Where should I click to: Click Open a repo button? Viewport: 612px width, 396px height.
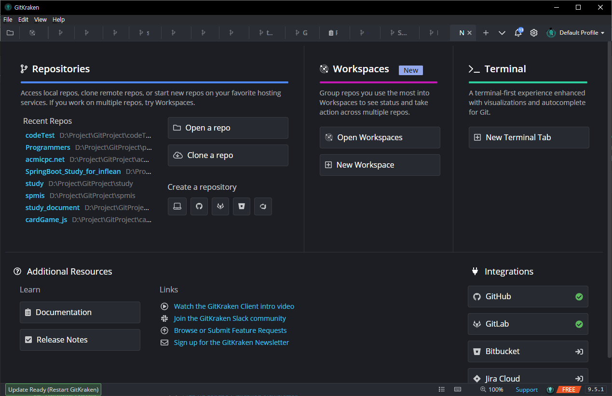pos(228,128)
